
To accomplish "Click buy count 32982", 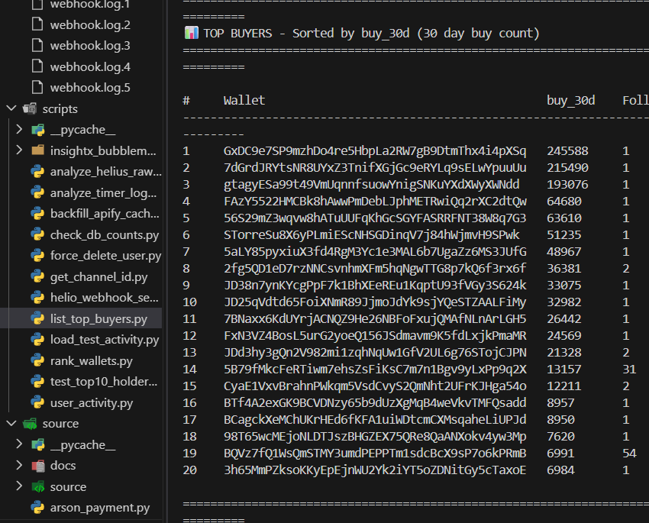I will [x=564, y=302].
